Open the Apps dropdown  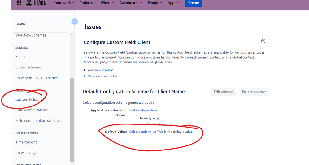pyautogui.click(x=173, y=3)
